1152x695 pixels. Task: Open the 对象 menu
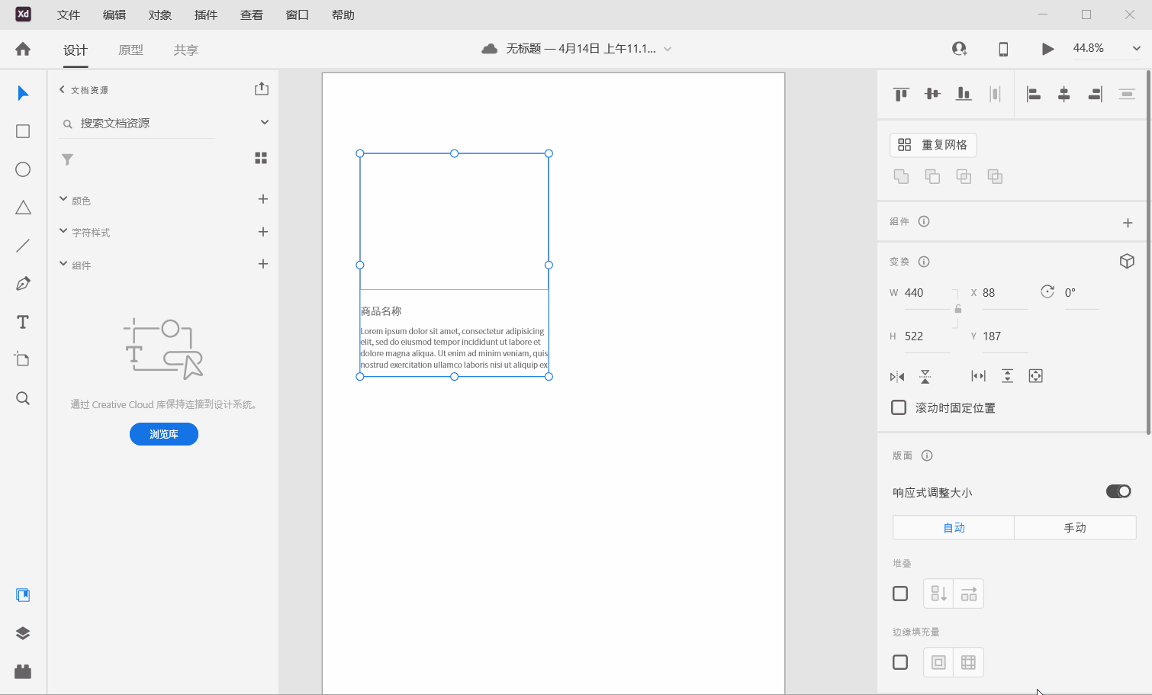coord(159,14)
